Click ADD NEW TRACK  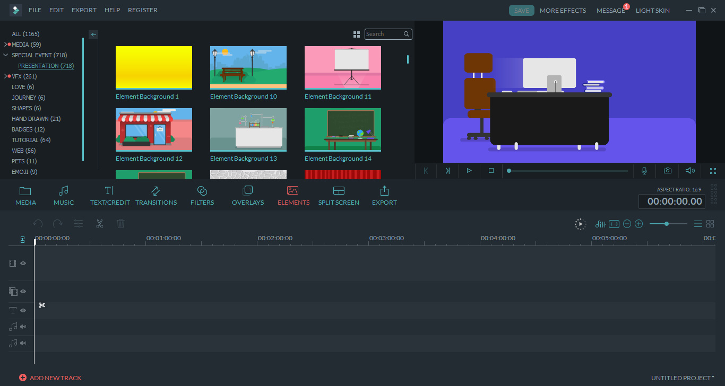(50, 378)
